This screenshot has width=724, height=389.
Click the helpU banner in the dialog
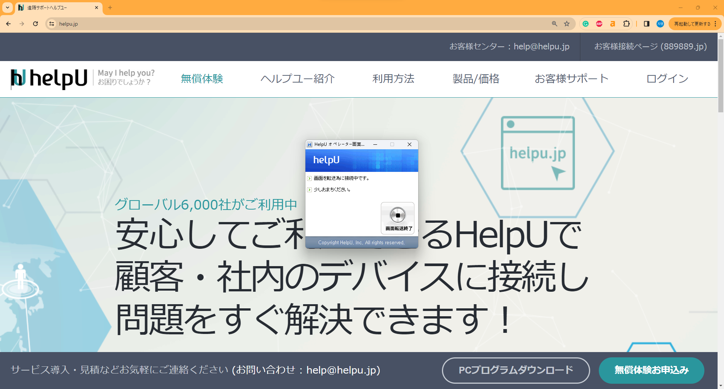point(362,160)
